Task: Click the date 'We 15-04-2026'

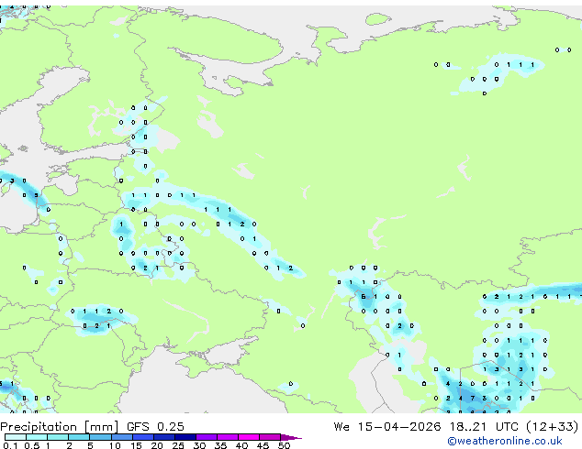Action: tap(387, 427)
